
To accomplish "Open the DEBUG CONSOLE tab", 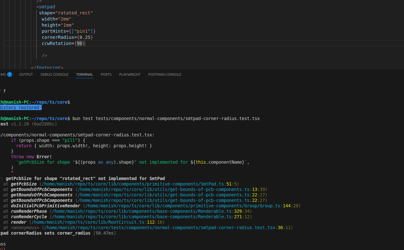I will [x=54, y=74].
